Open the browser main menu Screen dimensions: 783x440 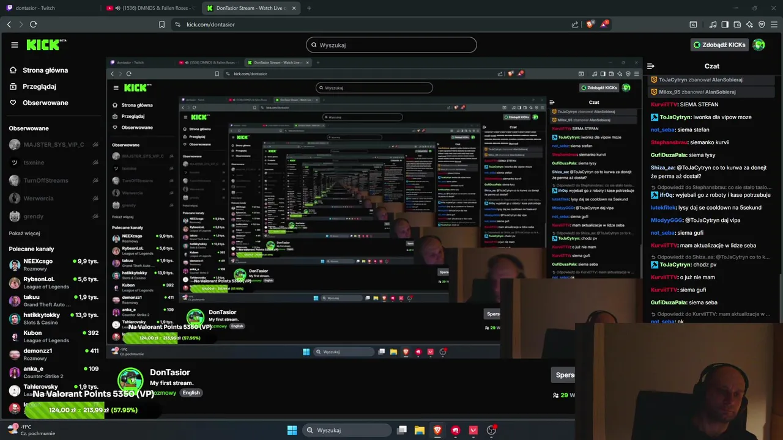[774, 24]
